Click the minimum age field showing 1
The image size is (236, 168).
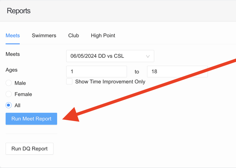pos(97,72)
